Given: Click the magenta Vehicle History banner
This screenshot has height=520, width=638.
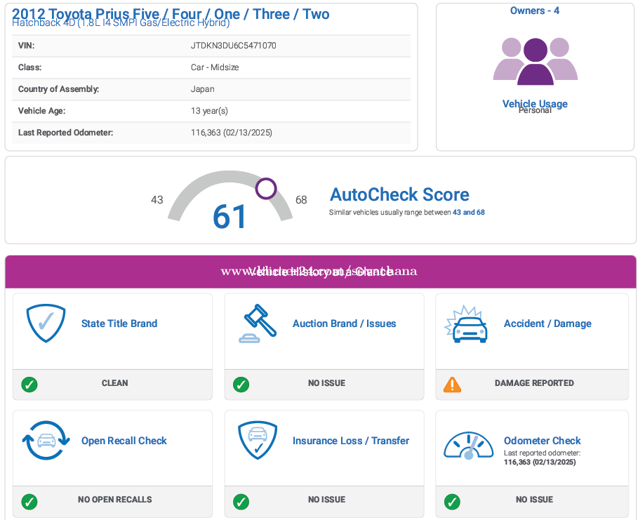Looking at the screenshot, I should [x=320, y=272].
